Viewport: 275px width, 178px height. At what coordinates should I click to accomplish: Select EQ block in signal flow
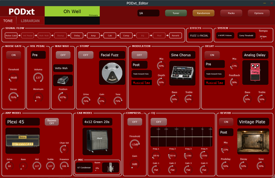143,36
